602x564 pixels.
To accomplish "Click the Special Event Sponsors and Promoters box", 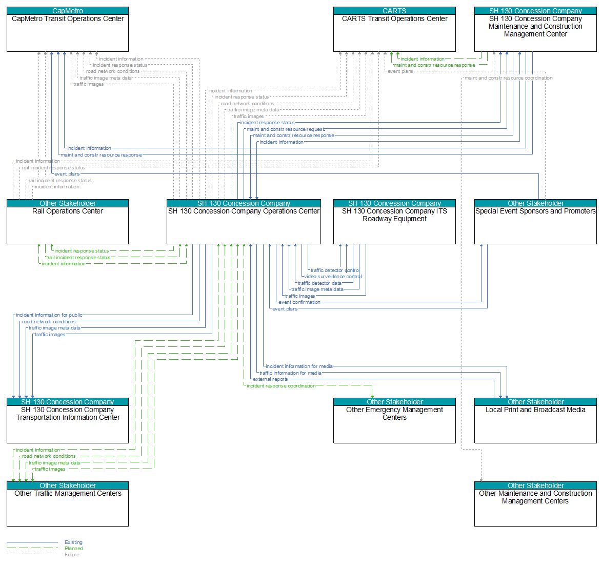I will [535, 222].
